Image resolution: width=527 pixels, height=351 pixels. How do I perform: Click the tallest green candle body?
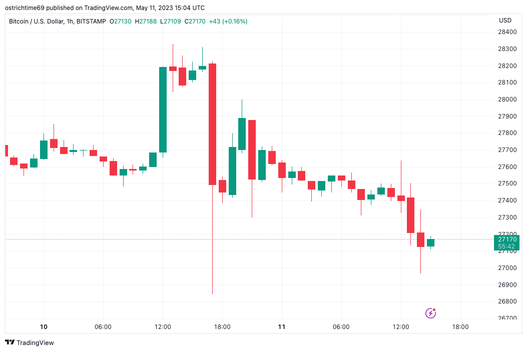tap(163, 109)
